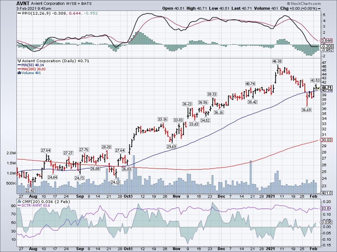
Task: Click the 36.56 high price label
Action: click(203, 103)
